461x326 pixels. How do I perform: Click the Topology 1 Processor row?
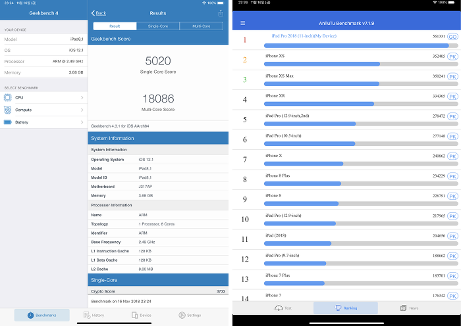tap(158, 224)
